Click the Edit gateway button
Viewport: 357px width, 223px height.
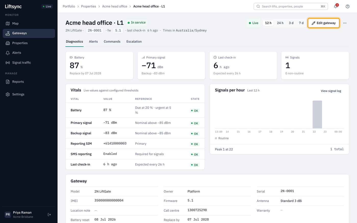[324, 23]
